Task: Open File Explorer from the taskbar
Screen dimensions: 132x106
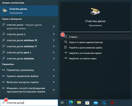Action: (79, 103)
